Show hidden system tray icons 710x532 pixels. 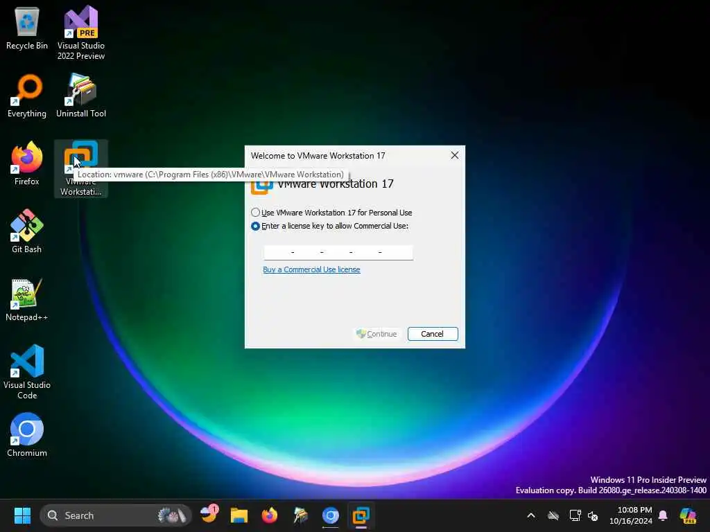[x=531, y=515]
